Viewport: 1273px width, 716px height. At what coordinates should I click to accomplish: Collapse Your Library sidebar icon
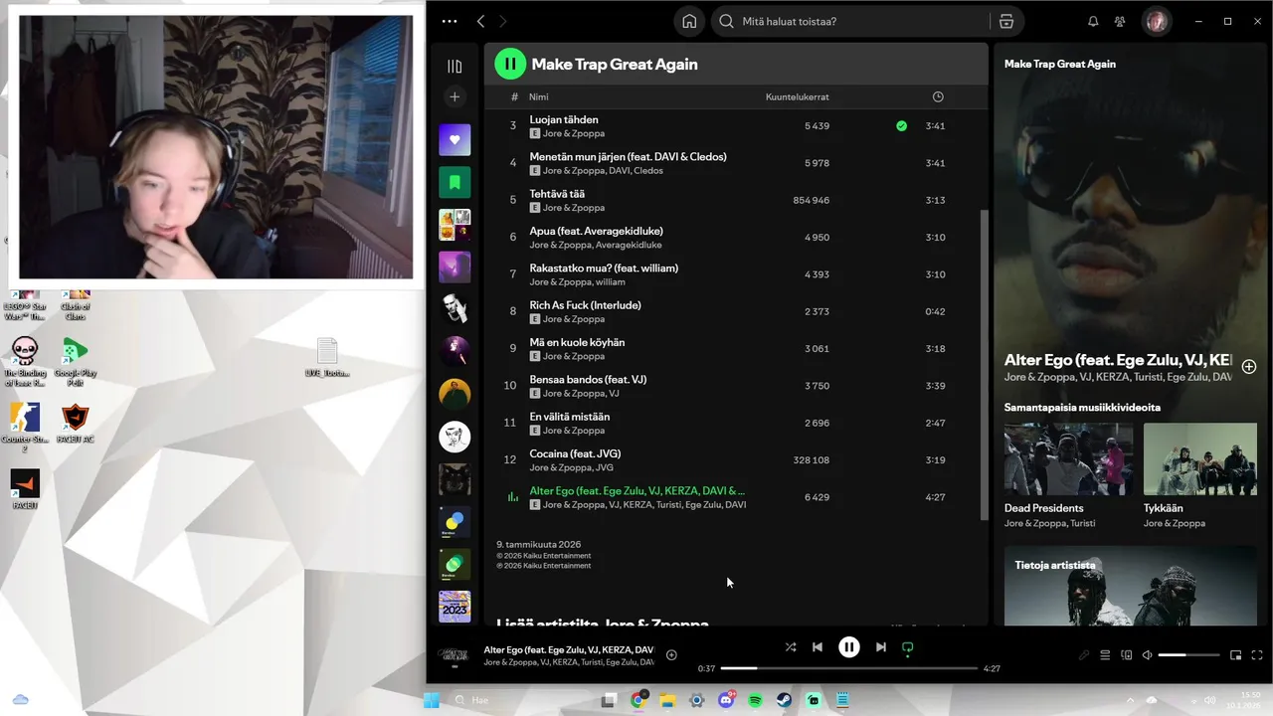point(455,67)
